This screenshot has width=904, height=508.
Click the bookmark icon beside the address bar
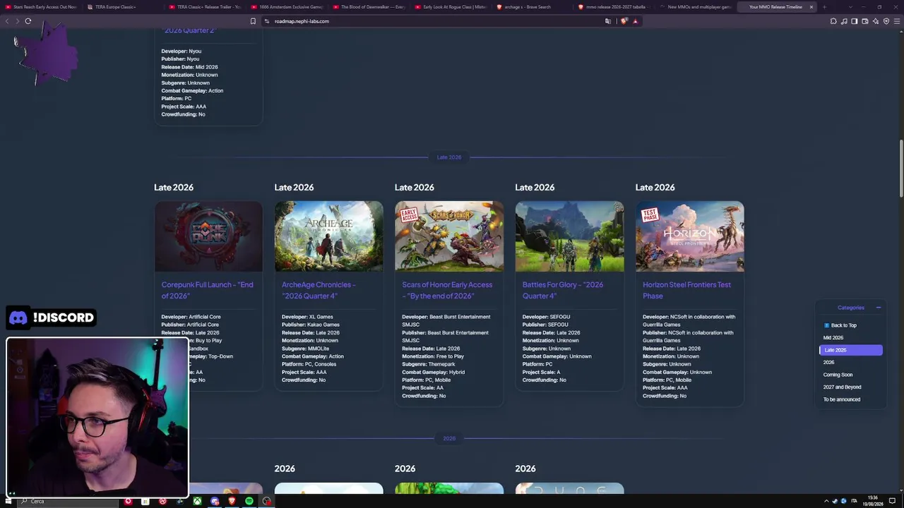pyautogui.click(x=253, y=21)
